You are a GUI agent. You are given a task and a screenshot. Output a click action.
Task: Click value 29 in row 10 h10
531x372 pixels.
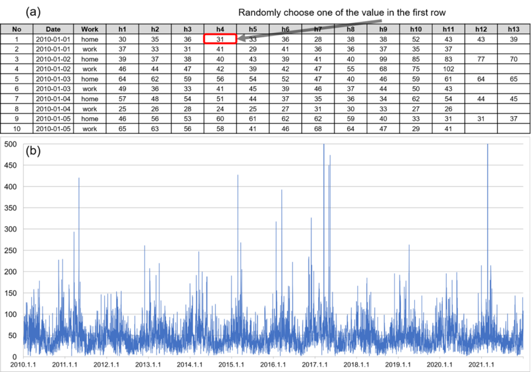pos(416,129)
